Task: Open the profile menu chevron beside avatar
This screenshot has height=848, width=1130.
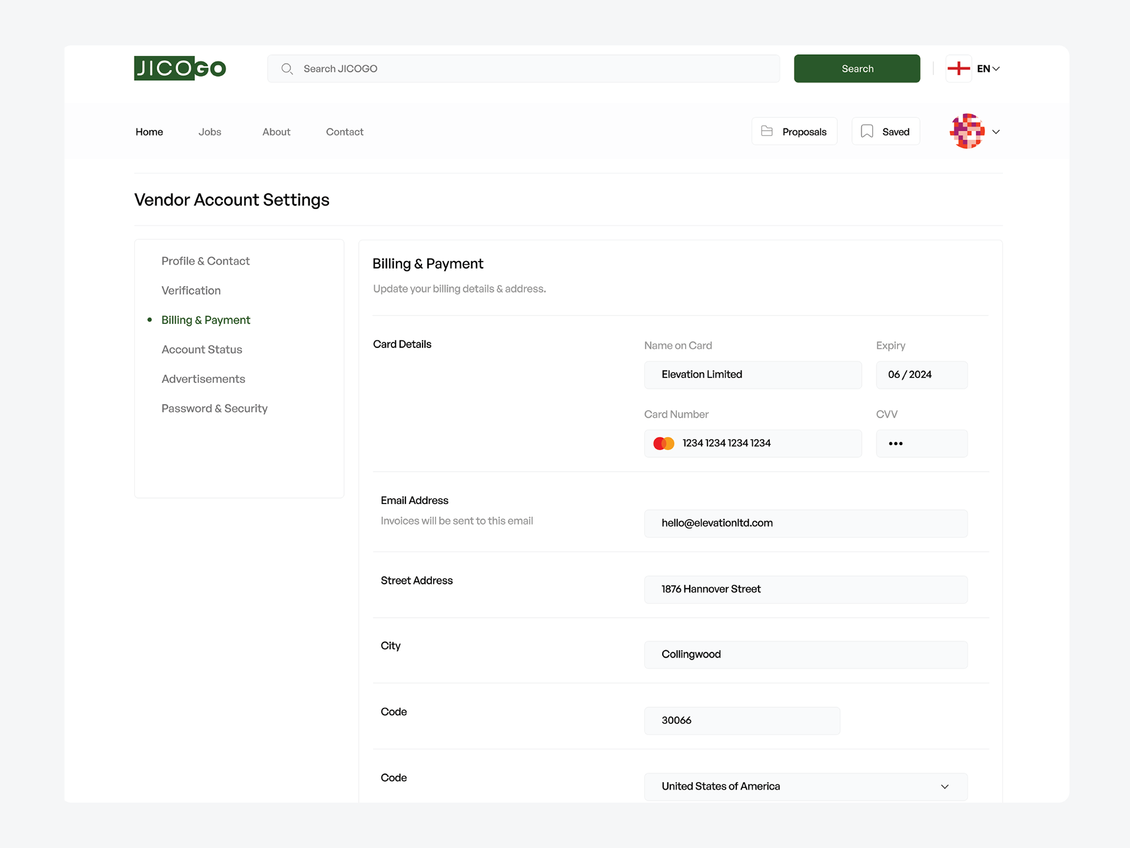Action: tap(996, 132)
